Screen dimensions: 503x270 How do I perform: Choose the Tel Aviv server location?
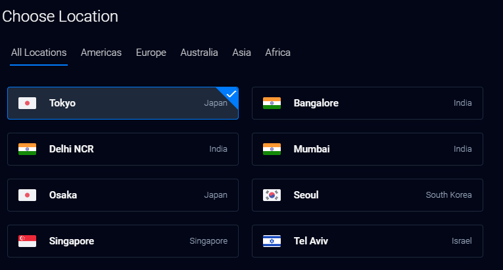(368, 241)
